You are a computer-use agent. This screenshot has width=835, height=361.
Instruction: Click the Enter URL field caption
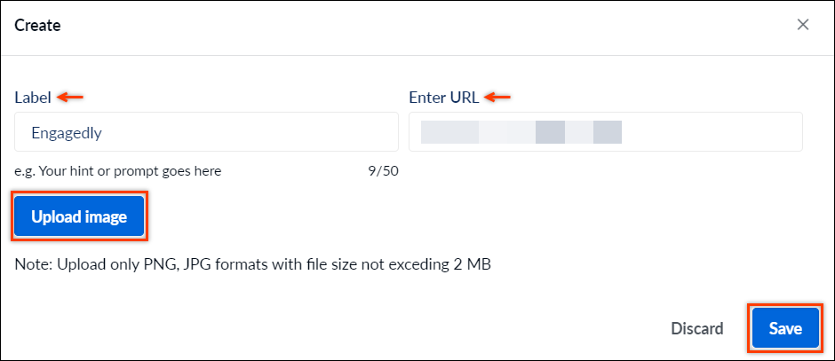click(x=444, y=98)
